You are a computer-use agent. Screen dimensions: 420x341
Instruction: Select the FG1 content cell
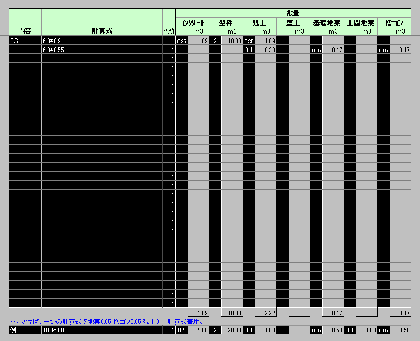coord(25,41)
